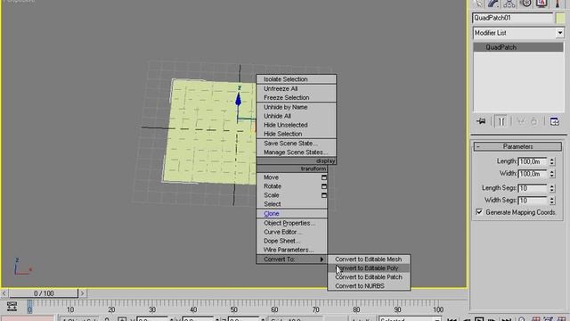
Task: Click the QuadPatch01 object name field
Action: 512,18
